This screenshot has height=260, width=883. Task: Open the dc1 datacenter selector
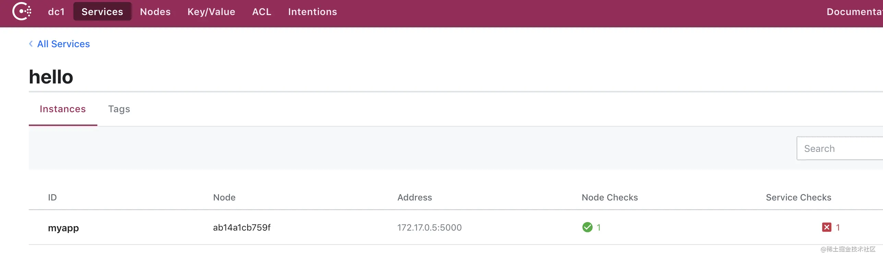56,12
